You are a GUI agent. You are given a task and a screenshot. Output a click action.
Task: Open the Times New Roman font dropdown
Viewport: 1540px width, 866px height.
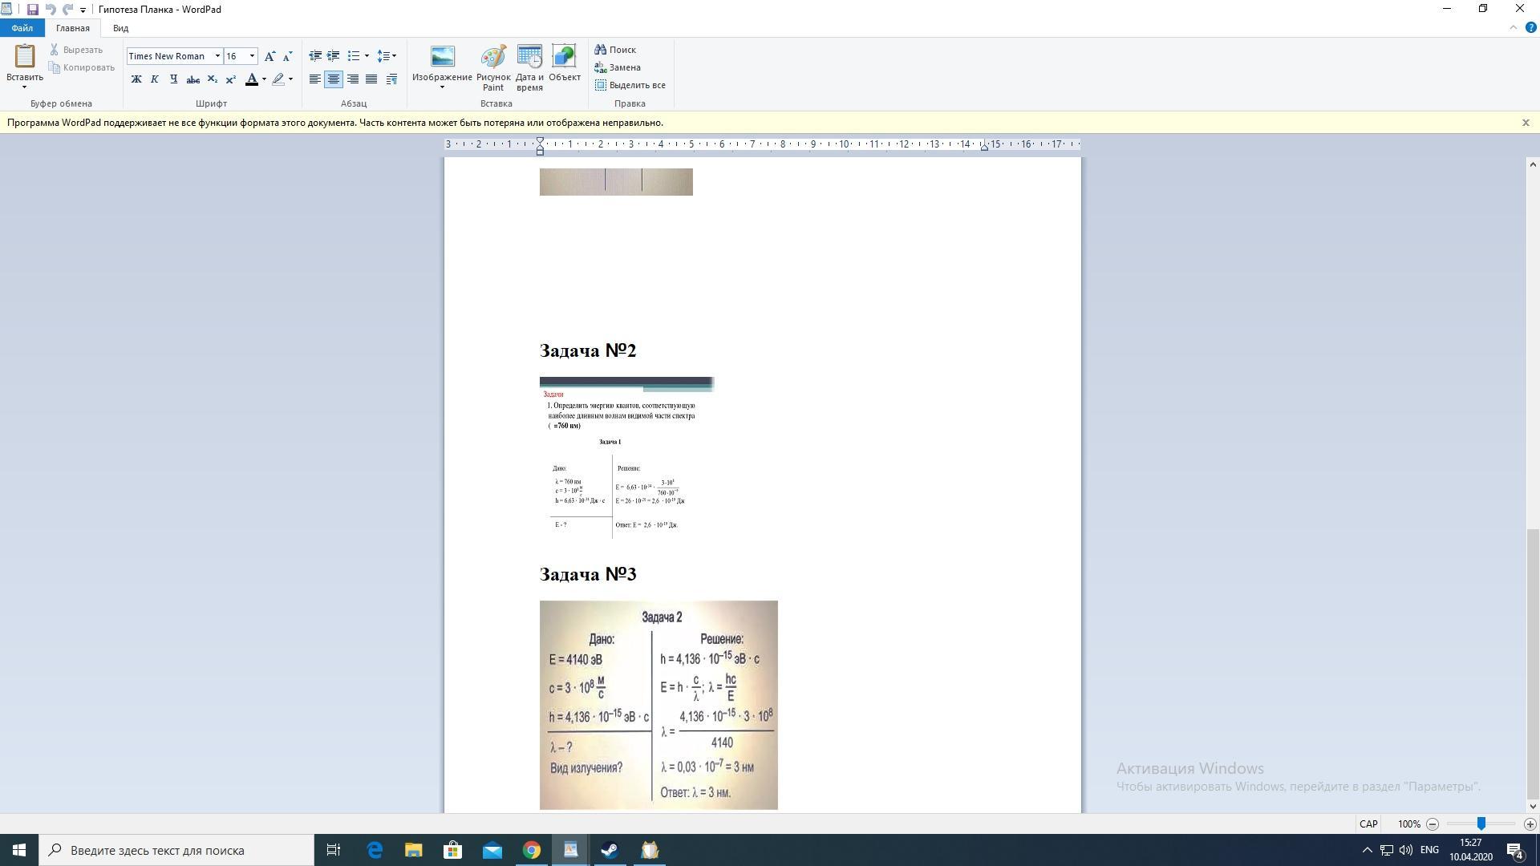217,56
